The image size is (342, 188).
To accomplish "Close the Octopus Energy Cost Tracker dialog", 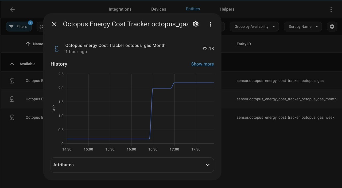I will [x=54, y=24].
